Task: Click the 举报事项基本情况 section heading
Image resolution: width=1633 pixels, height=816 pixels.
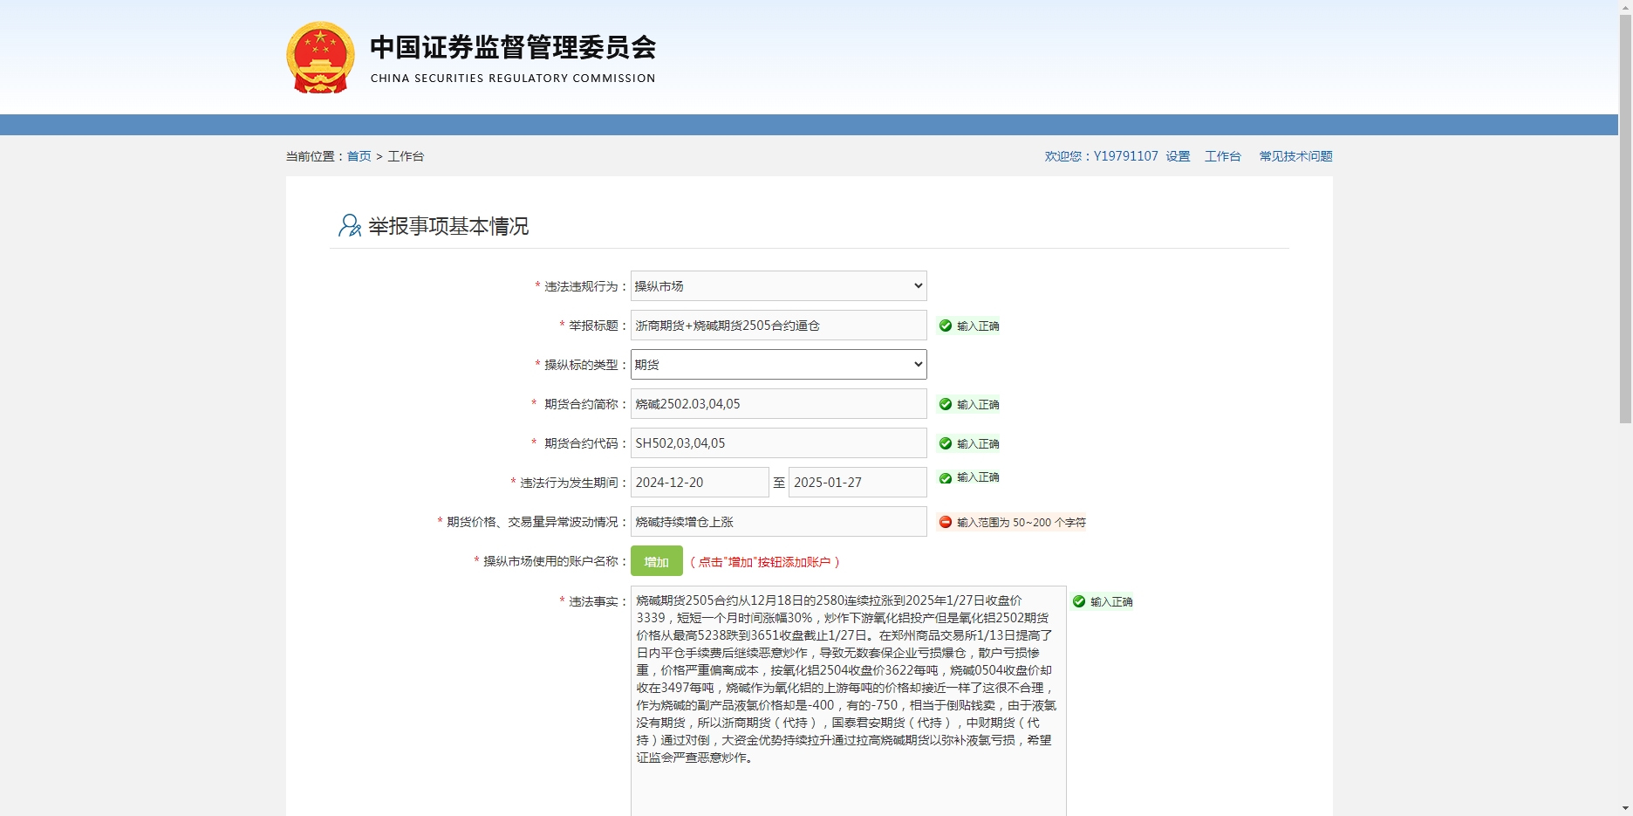Action: point(448,226)
